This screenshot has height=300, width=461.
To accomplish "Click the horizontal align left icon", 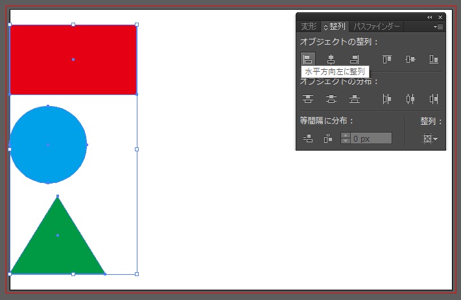I will [x=308, y=59].
